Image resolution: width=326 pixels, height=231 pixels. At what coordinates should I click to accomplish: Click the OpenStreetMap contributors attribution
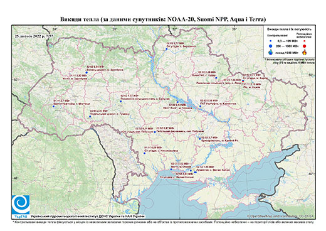281,216
